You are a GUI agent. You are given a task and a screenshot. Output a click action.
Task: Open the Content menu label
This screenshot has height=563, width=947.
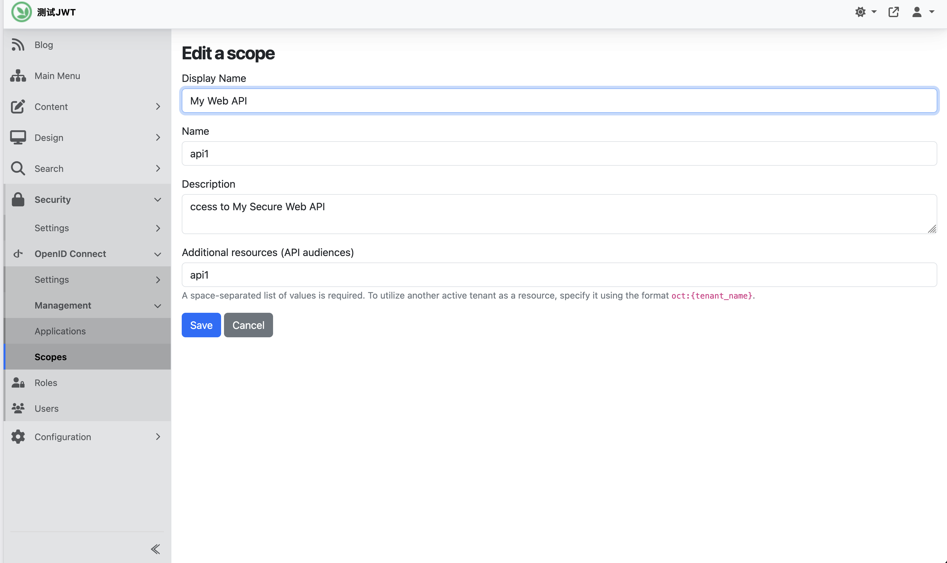point(51,107)
